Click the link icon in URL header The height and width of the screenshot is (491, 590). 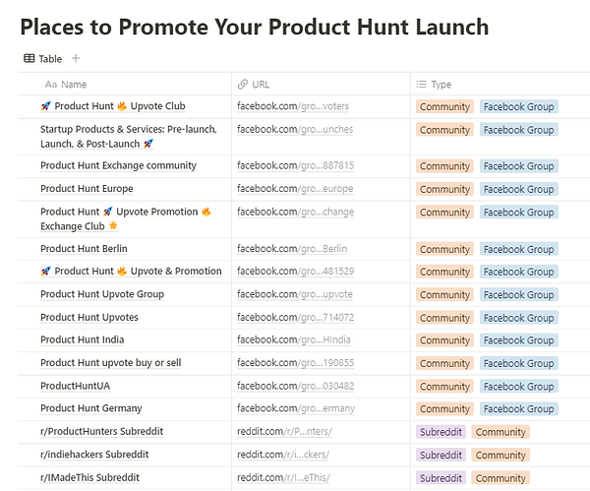tap(243, 85)
